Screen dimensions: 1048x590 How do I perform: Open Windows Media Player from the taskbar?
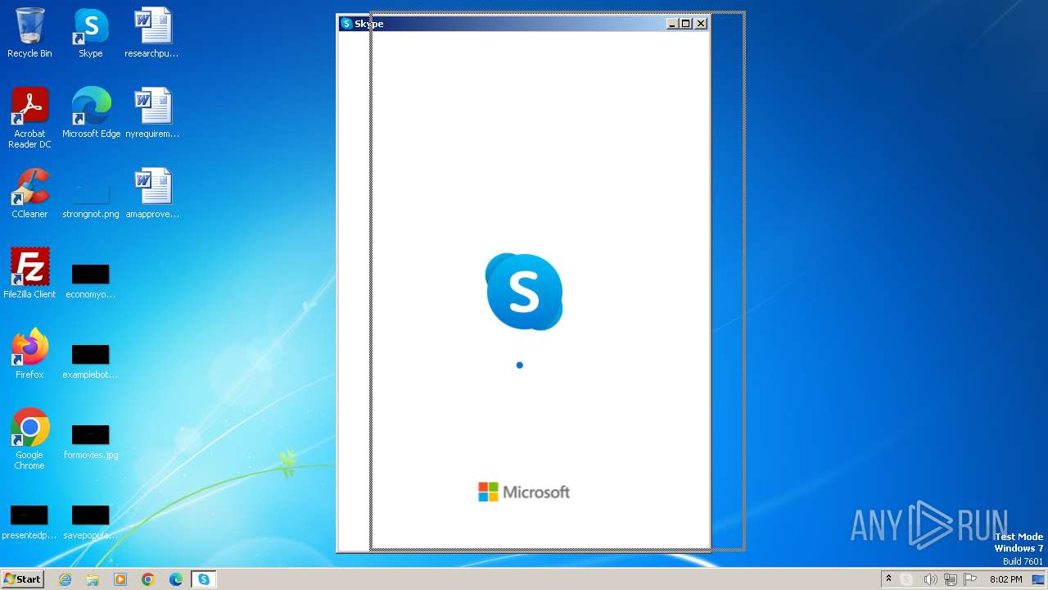click(x=120, y=579)
